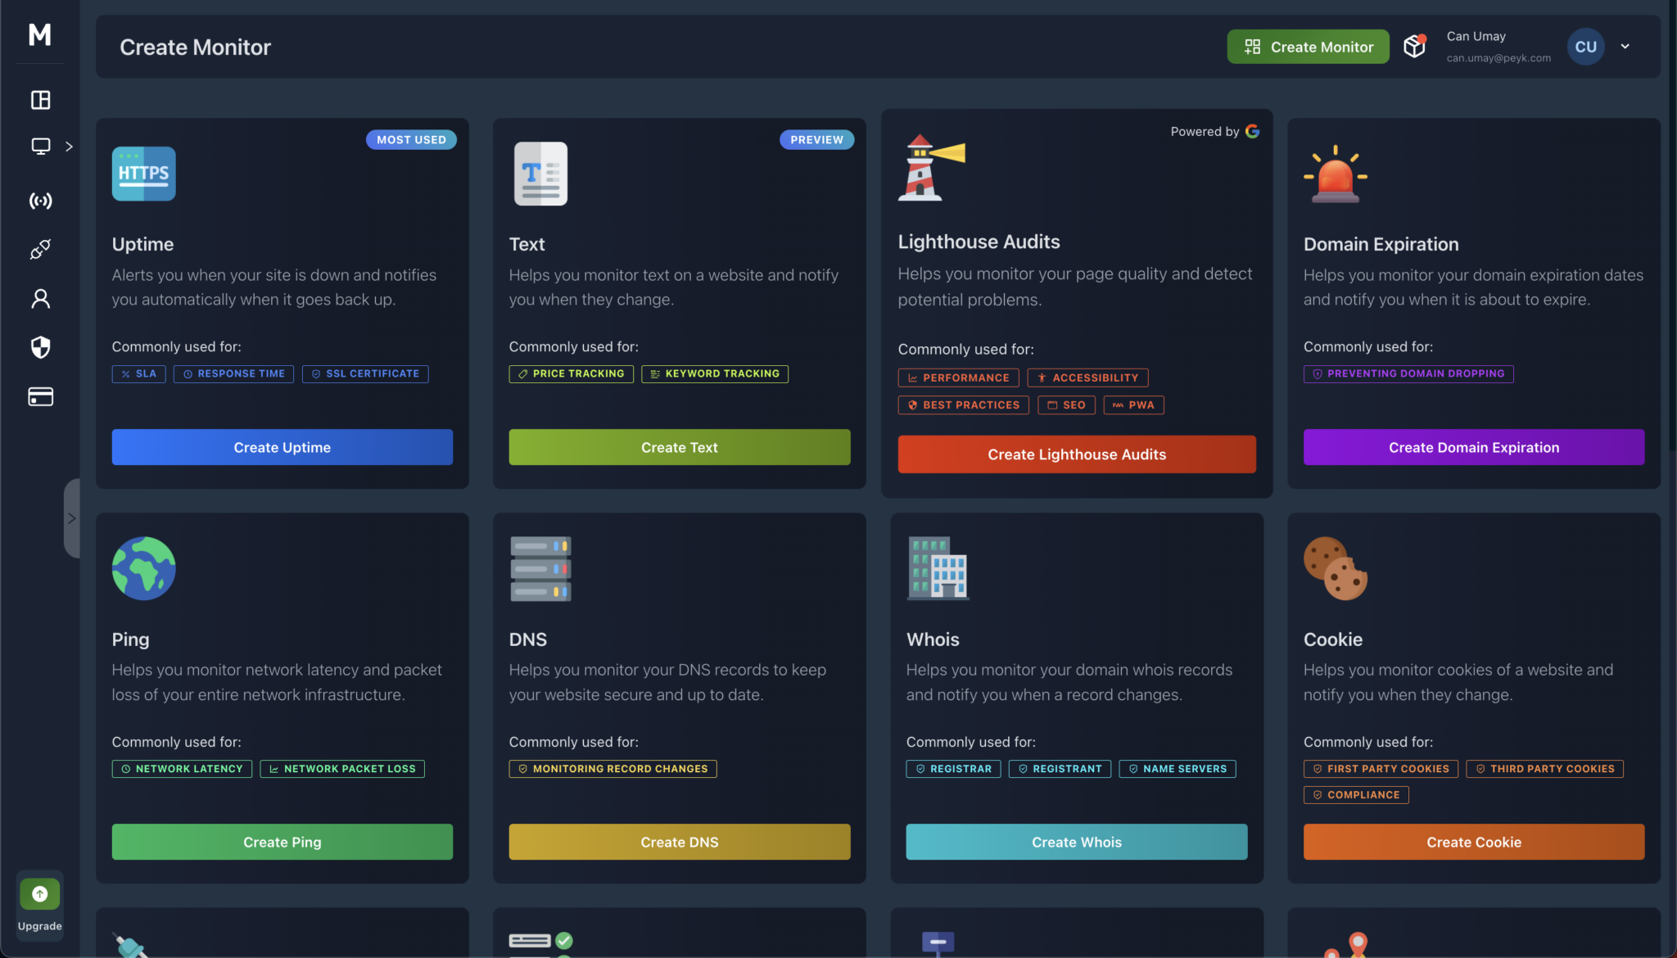Click the green Create Monitor header button
The image size is (1677, 958).
pos(1308,47)
